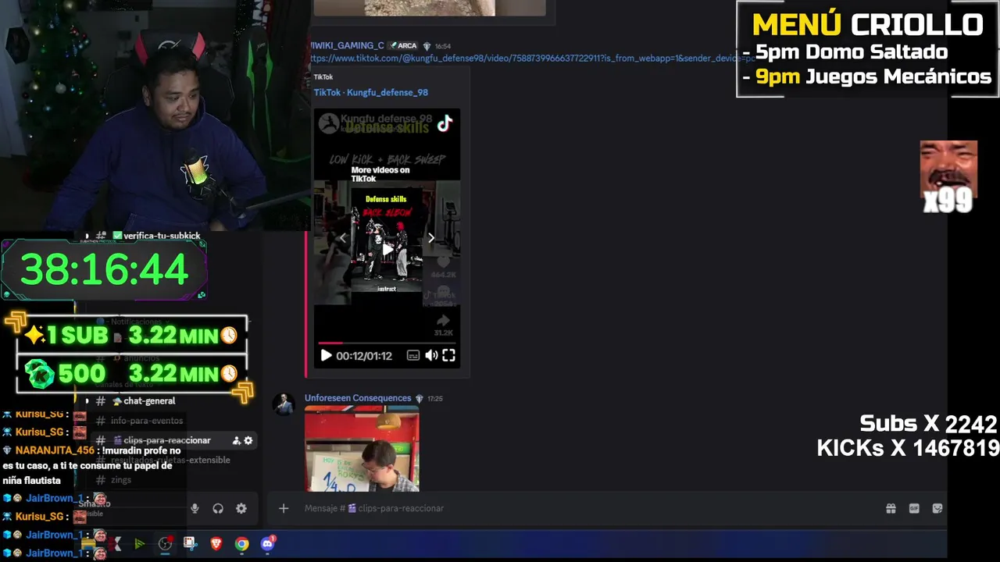Open the tiktok.com kungfu_defense98 URL
Image resolution: width=1000 pixels, height=562 pixels.
click(x=531, y=59)
